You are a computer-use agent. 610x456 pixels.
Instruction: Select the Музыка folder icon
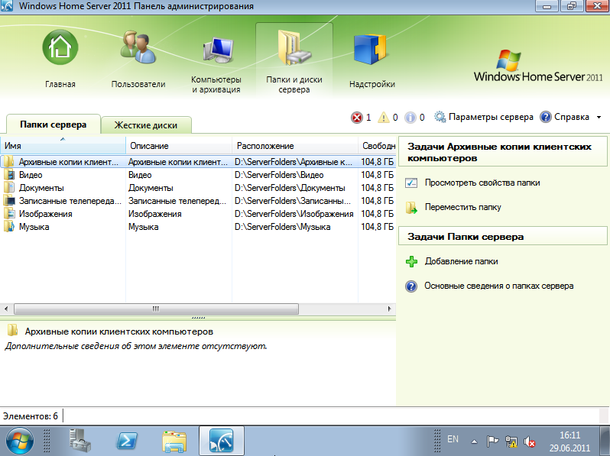9,227
